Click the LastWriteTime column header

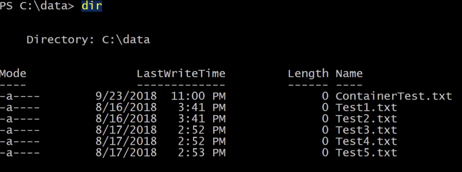[x=181, y=73]
